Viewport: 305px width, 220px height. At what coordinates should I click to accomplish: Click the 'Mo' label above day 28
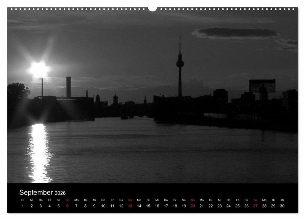(x=264, y=200)
